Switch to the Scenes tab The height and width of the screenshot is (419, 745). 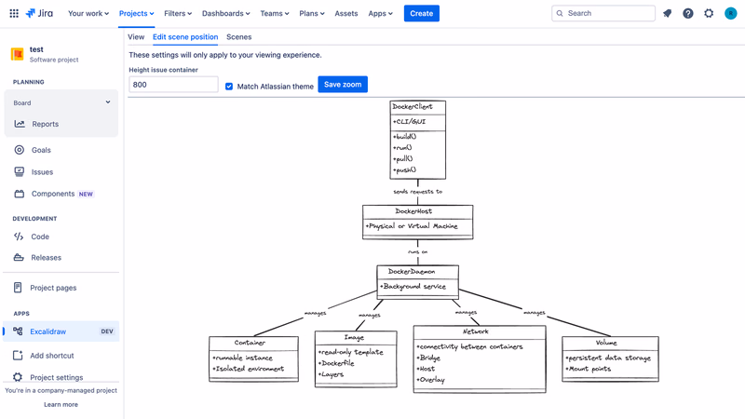[239, 37]
